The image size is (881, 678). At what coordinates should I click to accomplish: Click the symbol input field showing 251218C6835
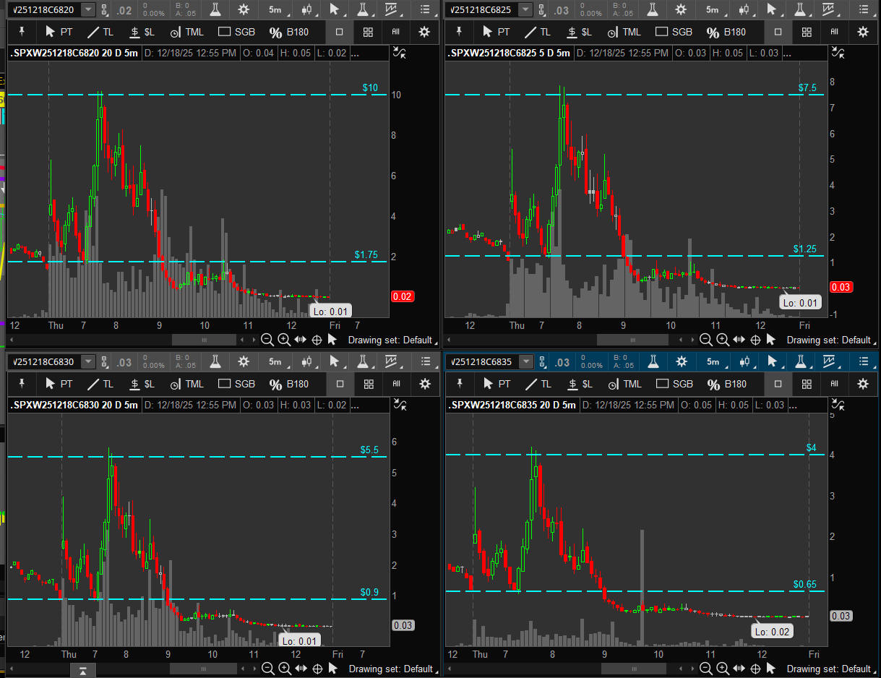[x=481, y=361]
